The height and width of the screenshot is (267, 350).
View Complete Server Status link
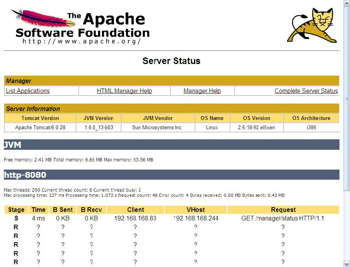coord(306,91)
